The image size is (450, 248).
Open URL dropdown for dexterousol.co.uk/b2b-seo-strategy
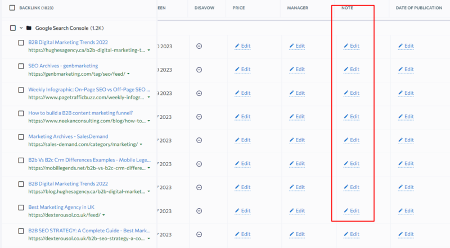[x=148, y=239]
